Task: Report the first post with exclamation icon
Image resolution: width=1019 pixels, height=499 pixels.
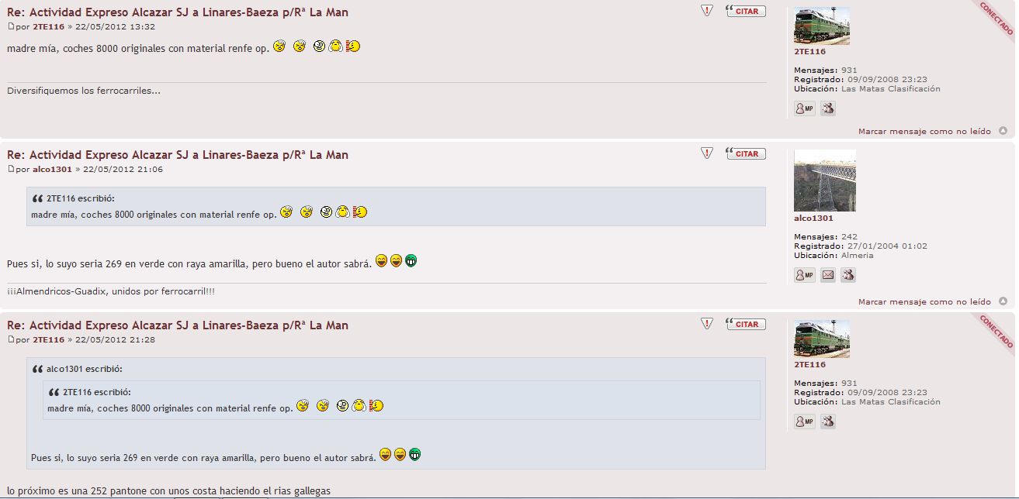Action: coord(706,11)
